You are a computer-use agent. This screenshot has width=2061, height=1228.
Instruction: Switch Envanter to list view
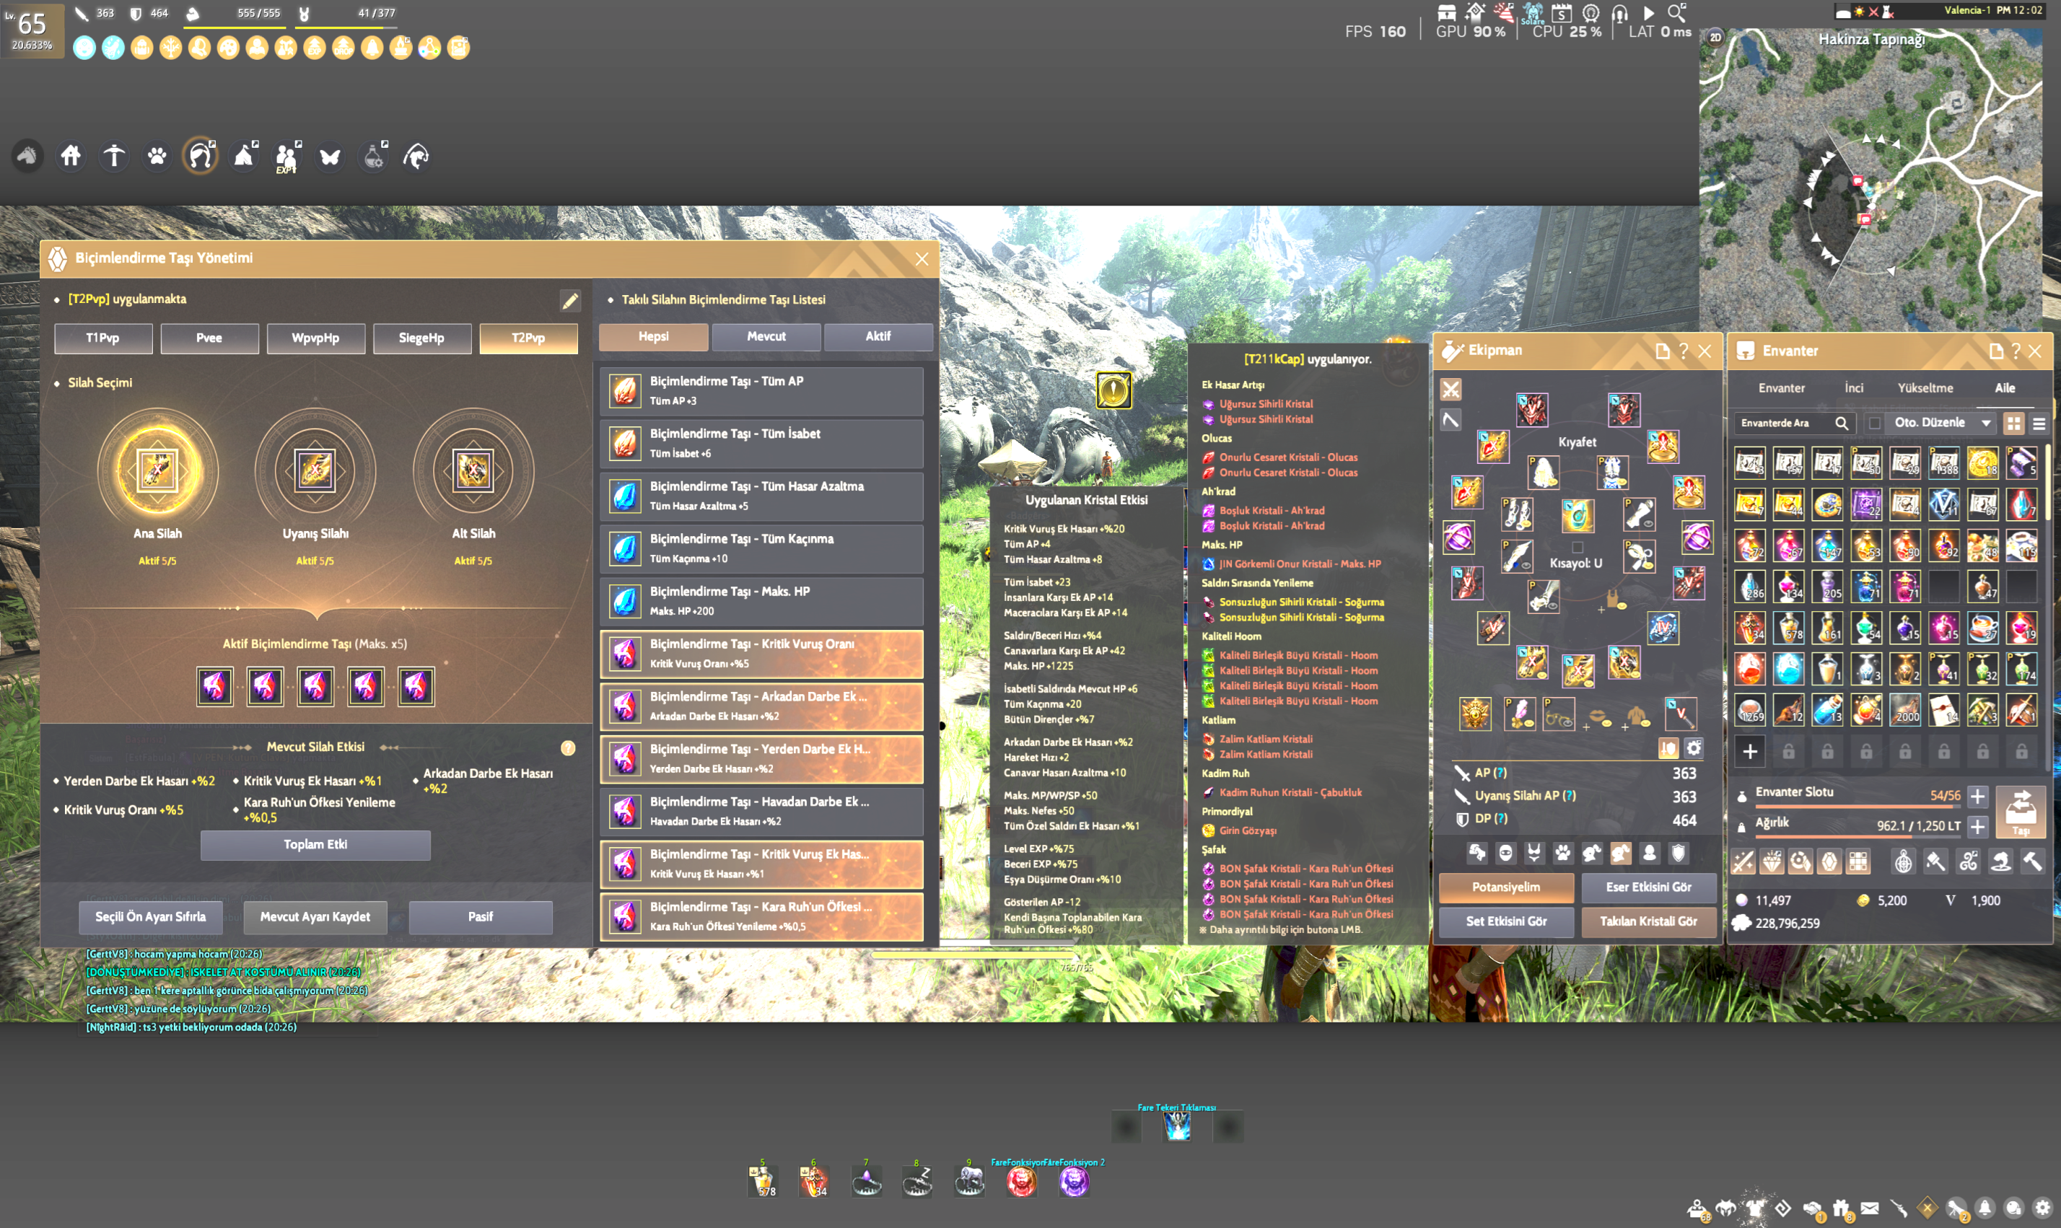[2039, 424]
